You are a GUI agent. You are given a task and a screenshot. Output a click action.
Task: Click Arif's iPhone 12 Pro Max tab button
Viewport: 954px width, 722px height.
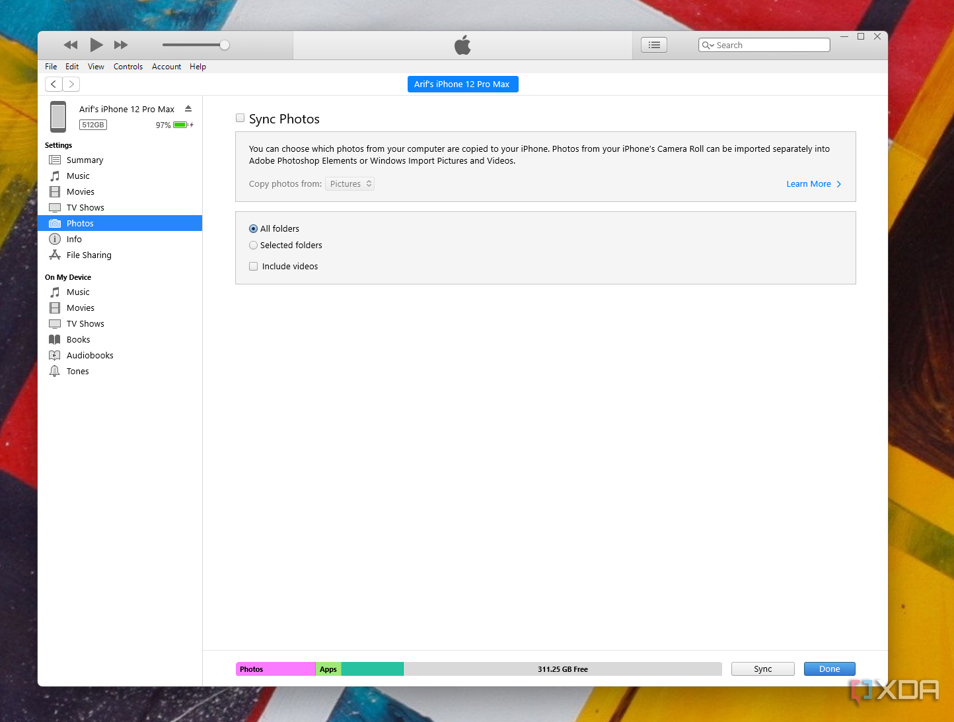tap(462, 84)
